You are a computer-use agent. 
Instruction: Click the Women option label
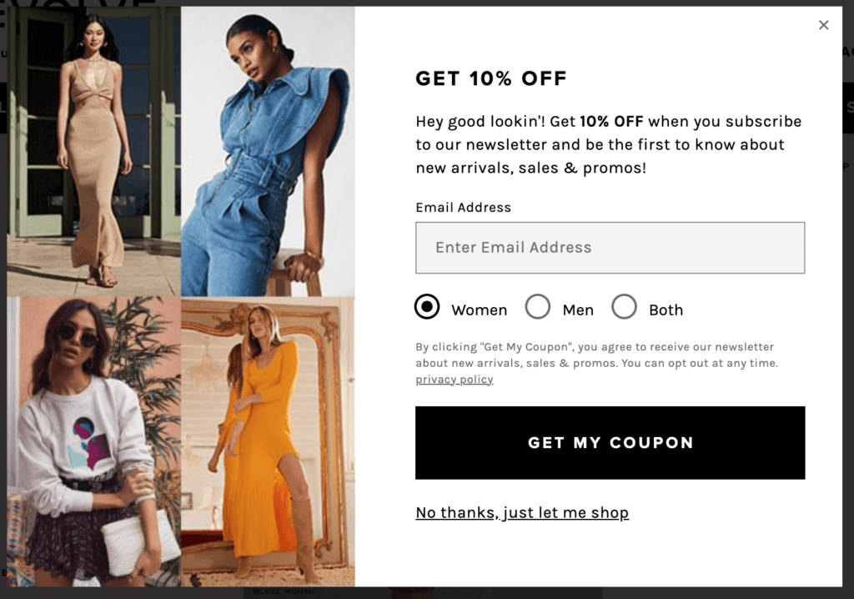click(x=480, y=310)
